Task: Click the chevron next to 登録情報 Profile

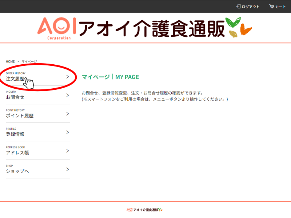Action: 67,132
